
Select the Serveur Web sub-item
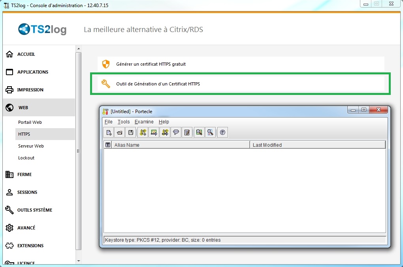45,146
